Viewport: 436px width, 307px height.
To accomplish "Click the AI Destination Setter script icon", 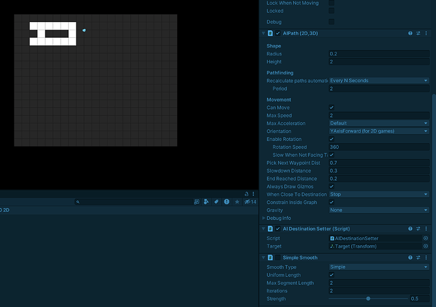I will tap(270, 229).
